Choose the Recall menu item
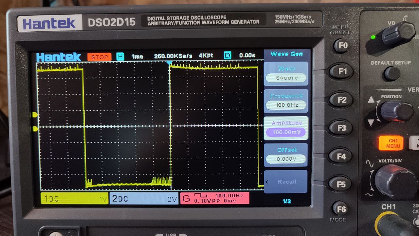 tap(286, 182)
